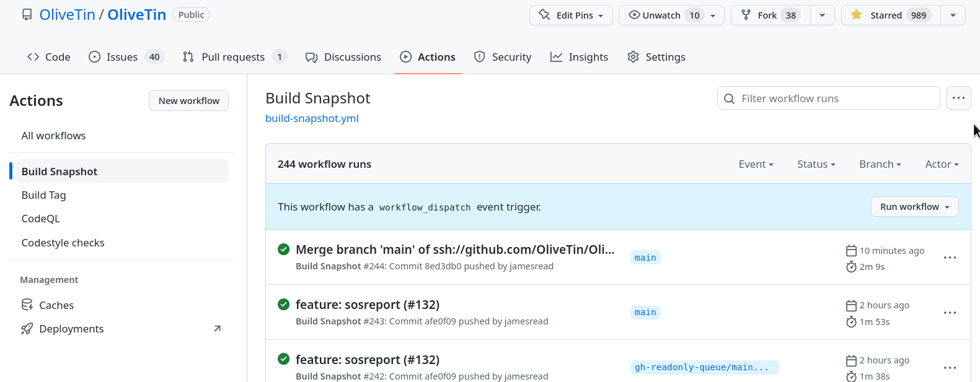Open the three-dot menu for run #244
The image size is (980, 382).
950,258
